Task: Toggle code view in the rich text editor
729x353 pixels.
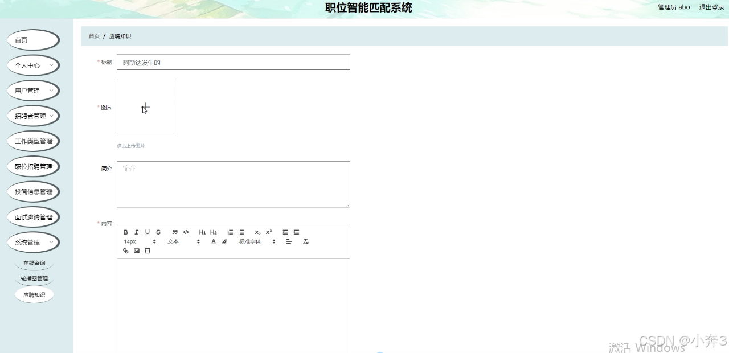Action: click(x=186, y=232)
